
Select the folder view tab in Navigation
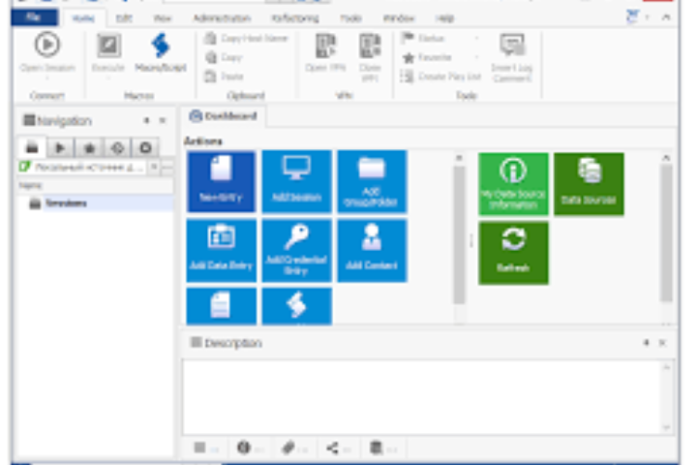coord(32,147)
